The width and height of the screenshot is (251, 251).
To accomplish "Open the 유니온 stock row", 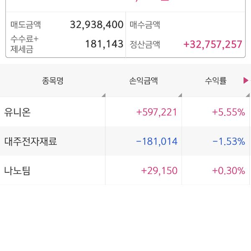I will pyautogui.click(x=18, y=112).
